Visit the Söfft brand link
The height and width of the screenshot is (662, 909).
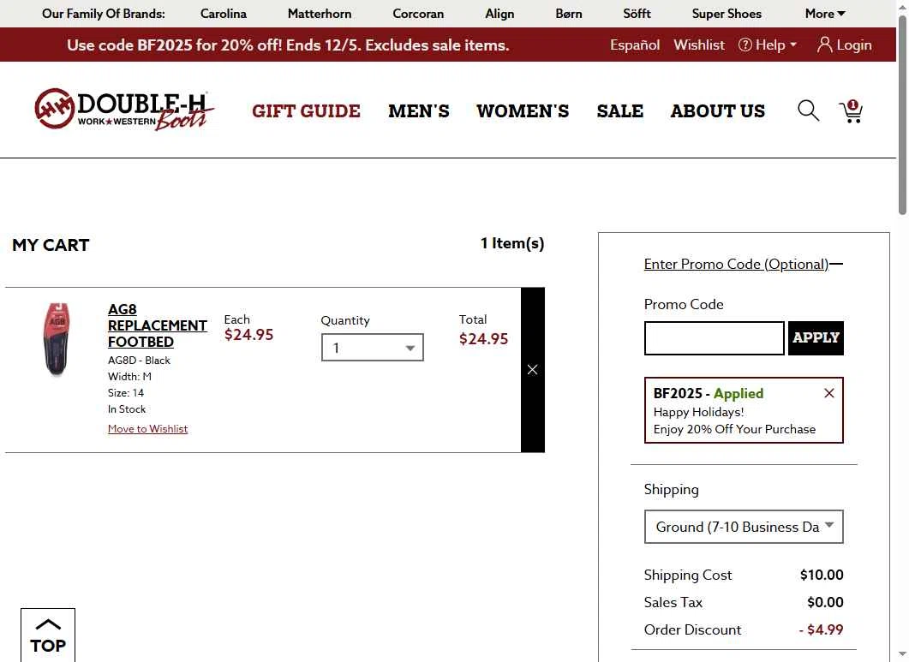pos(637,14)
